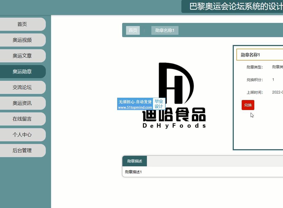Image resolution: width=283 pixels, height=208 pixels.
Task: Click the 勋章名称1 title in the details panel
Action: point(250,55)
